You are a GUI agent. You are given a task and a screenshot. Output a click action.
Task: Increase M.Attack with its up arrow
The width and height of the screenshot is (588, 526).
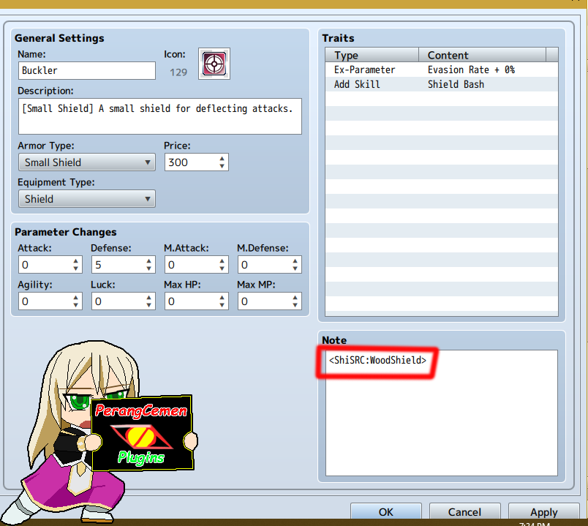pos(222,260)
